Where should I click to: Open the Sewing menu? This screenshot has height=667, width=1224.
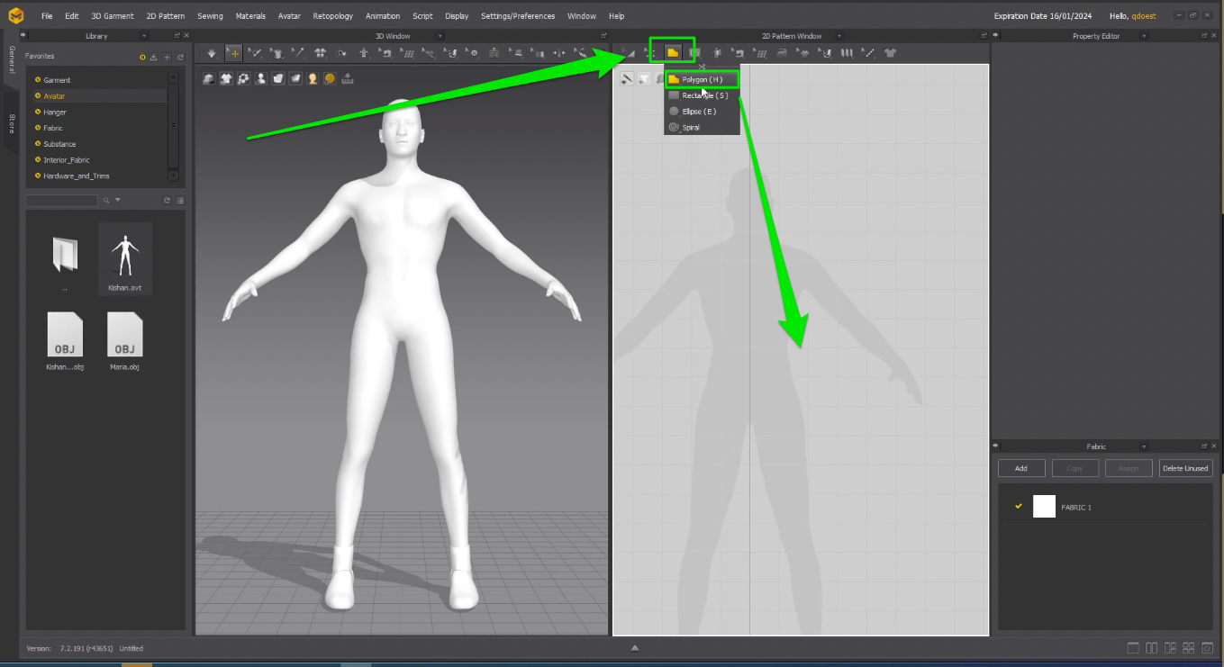[x=210, y=16]
